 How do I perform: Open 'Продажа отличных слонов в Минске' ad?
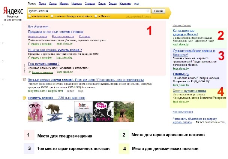tap(55, 32)
